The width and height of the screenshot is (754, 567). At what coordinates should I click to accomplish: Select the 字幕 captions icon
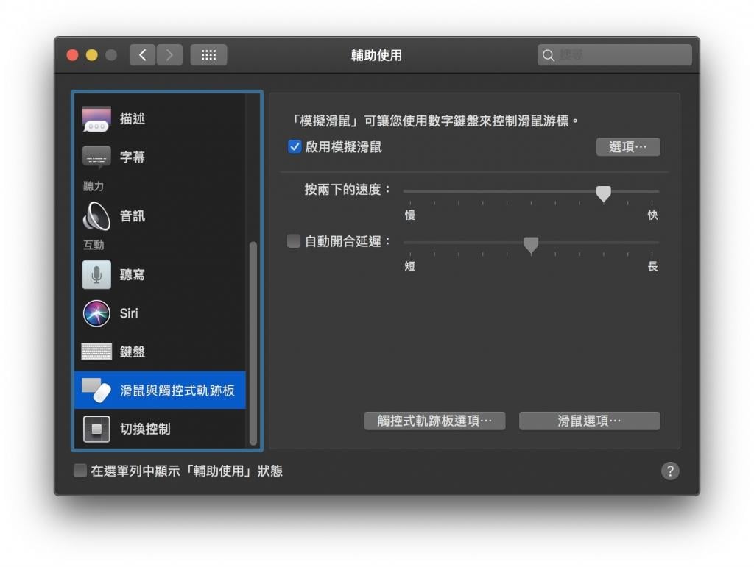pyautogui.click(x=96, y=157)
